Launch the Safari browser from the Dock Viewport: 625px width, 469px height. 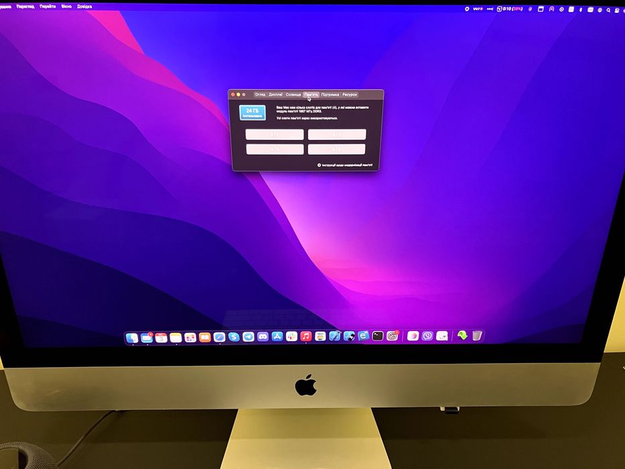(x=219, y=338)
